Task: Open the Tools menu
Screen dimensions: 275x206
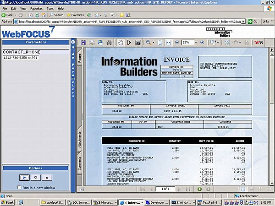Action: point(50,9)
